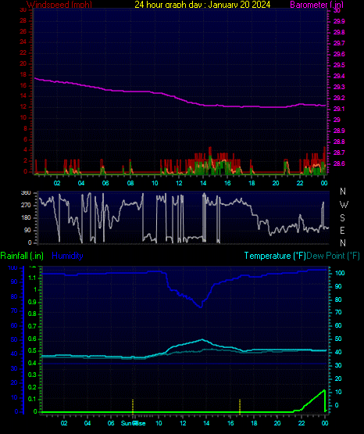Image resolution: width=364 pixels, height=434 pixels.
Task: Click the Windspeed (mph) axis label
Action: [x=59, y=5]
